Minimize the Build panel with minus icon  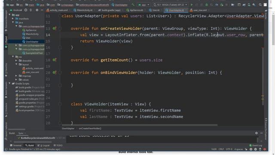pyautogui.click(x=261, y=133)
